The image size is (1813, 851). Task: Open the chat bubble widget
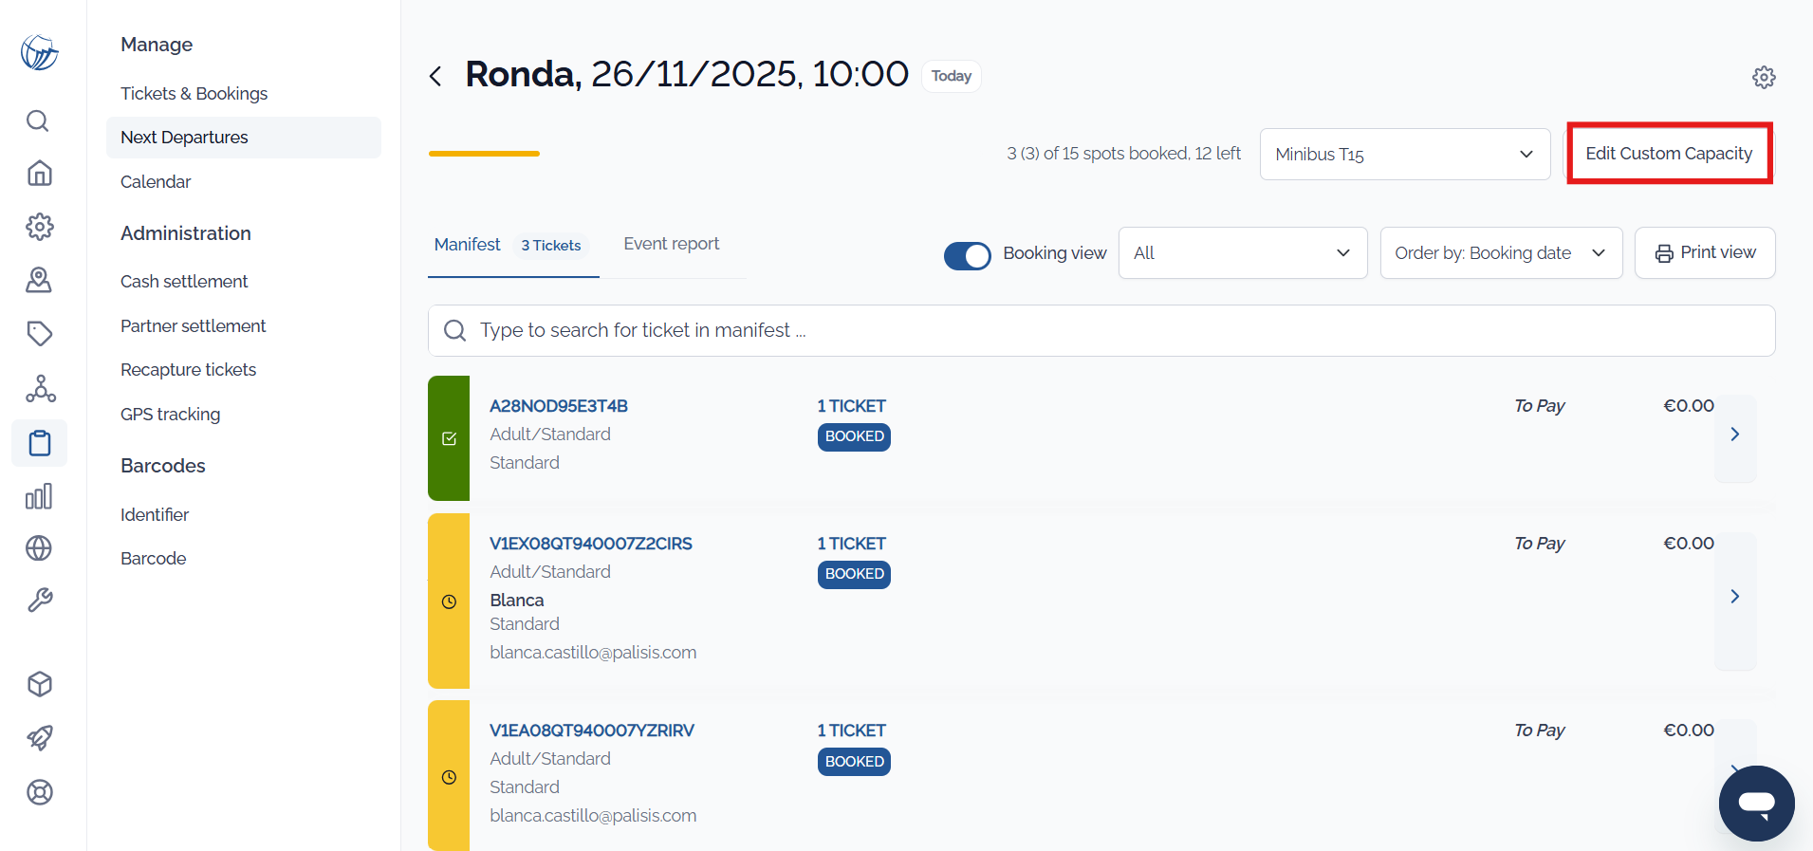coord(1756,804)
